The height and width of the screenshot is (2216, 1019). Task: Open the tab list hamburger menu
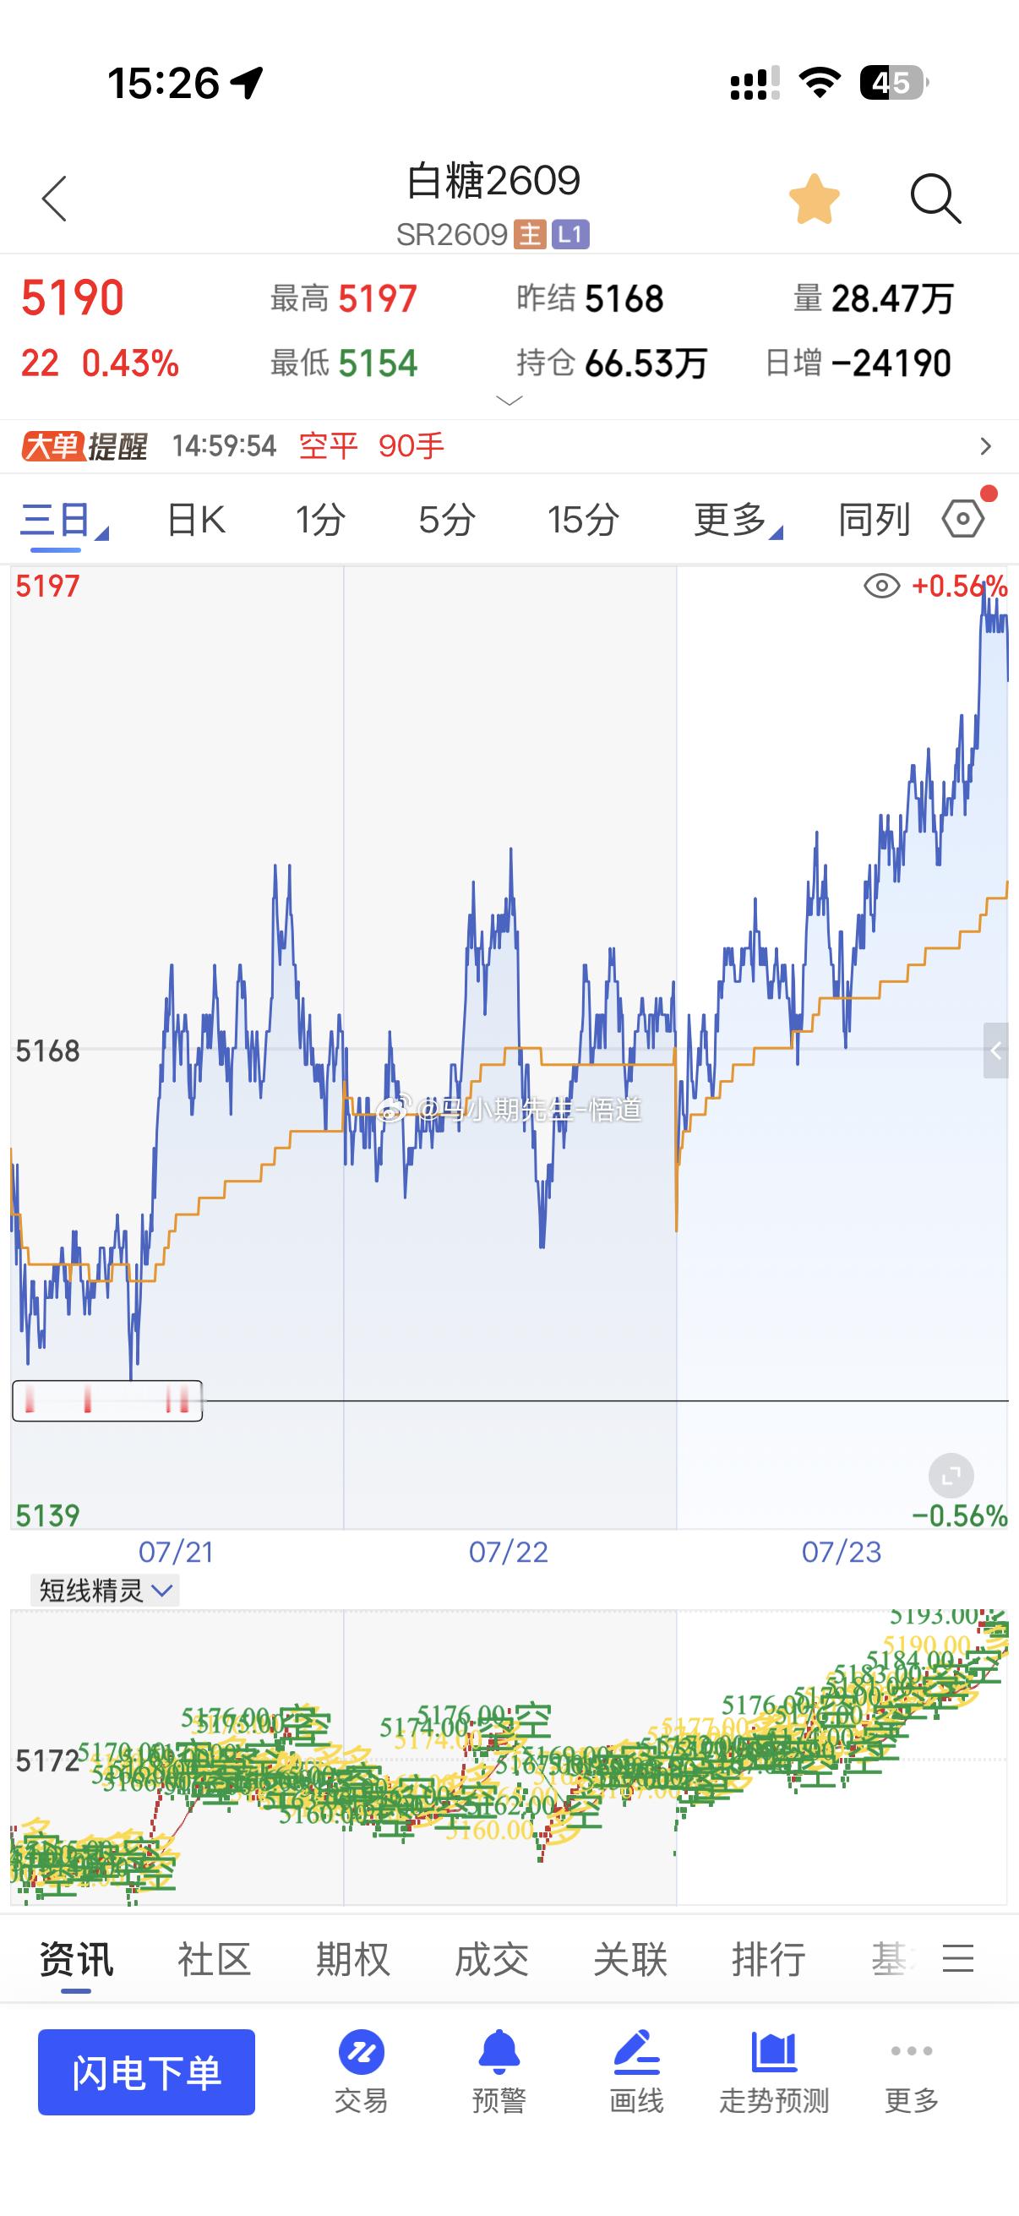(958, 1959)
